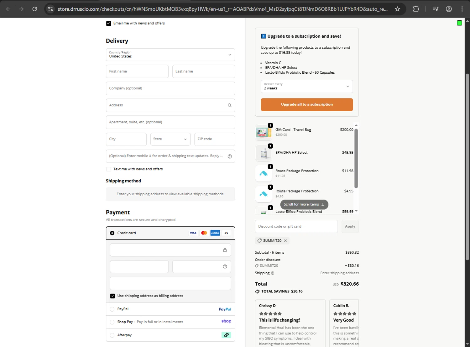Viewport: 470px width, 347px height.
Task: Uncheck Use shipping address as billing address
Action: pos(112,296)
